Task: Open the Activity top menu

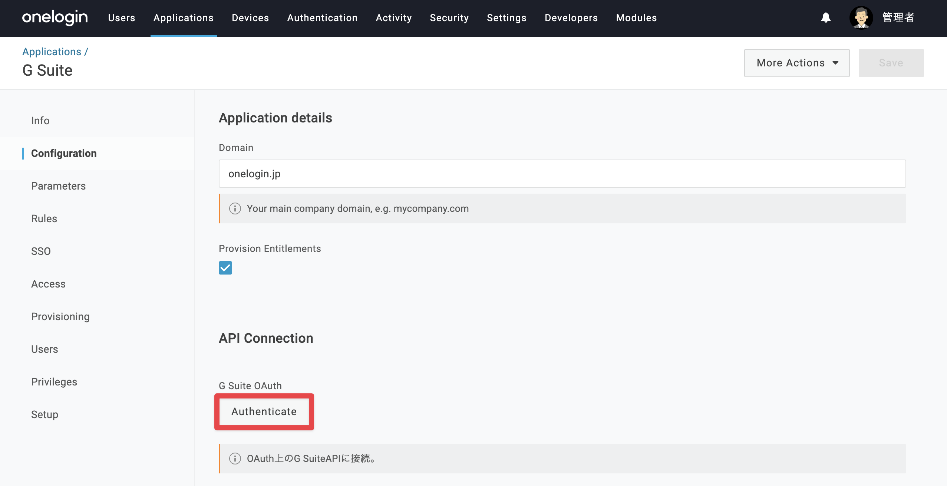Action: click(394, 18)
